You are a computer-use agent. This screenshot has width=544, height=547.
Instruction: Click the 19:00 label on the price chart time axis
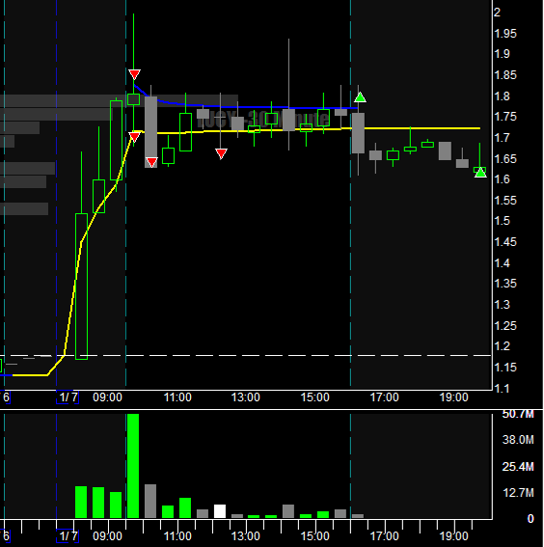tap(453, 397)
